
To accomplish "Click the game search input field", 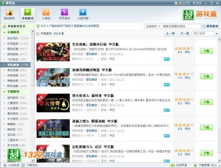I will [181, 27].
